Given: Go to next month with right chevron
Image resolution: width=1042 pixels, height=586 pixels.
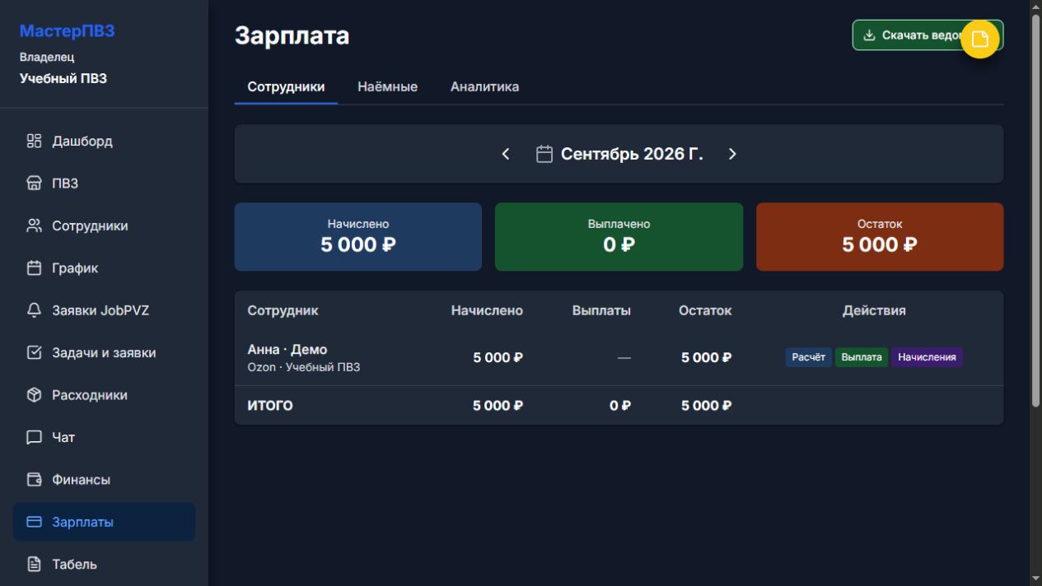Looking at the screenshot, I should coord(732,154).
